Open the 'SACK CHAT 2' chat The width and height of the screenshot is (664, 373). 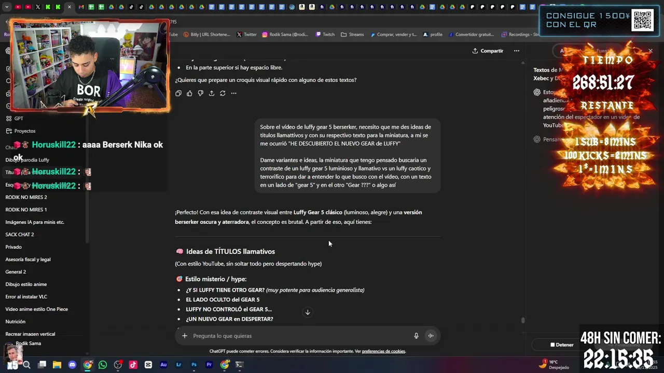click(x=20, y=235)
